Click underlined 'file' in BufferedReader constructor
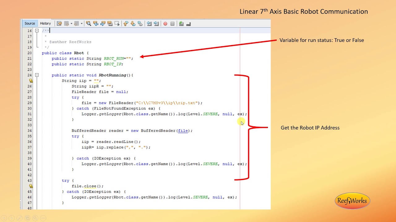 pos(183,130)
